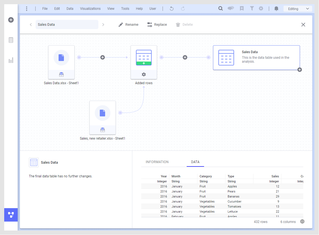Click the Rename button
319x235 pixels.
coord(128,24)
